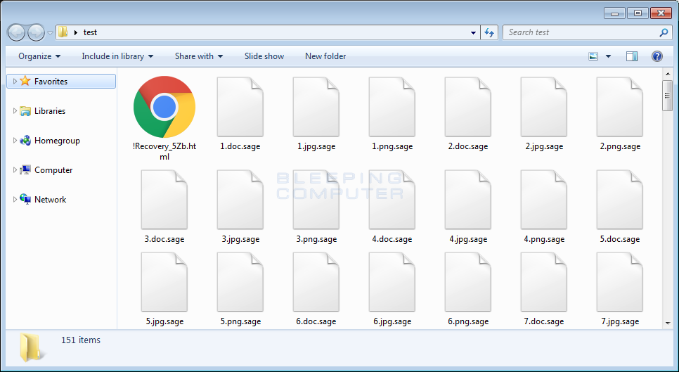Select the 7.doc.sage file icon
This screenshot has height=372, width=679.
[x=544, y=282]
